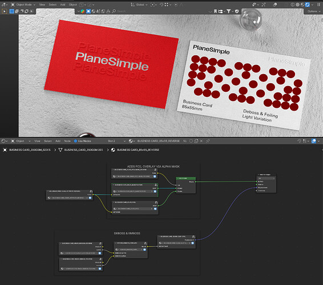Toggle the viewport gizmos icon
Screen dimensions: 323x285
coord(264,5)
